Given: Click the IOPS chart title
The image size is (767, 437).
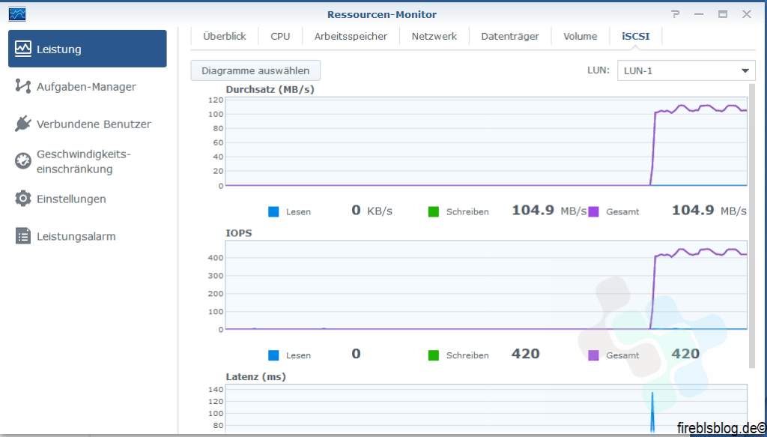Looking at the screenshot, I should [239, 233].
